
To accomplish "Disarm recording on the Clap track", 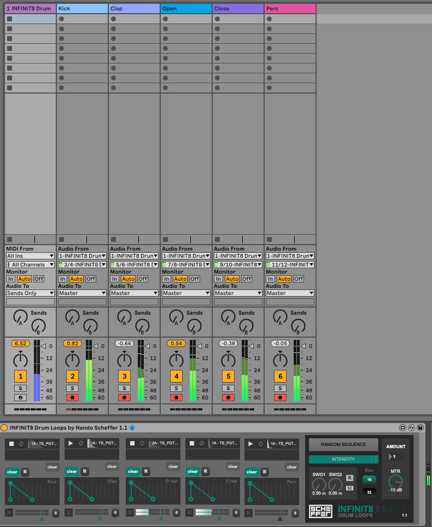I will (124, 398).
